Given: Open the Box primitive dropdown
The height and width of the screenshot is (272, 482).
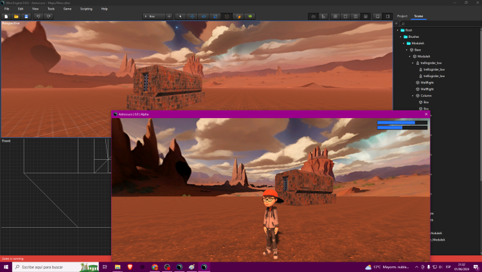Looking at the screenshot, I should pos(153,16).
